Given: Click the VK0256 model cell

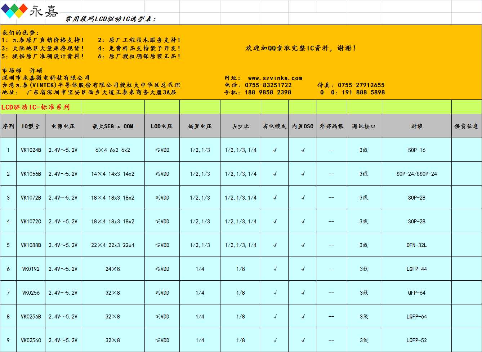Looking at the screenshot, I should tap(31, 293).
